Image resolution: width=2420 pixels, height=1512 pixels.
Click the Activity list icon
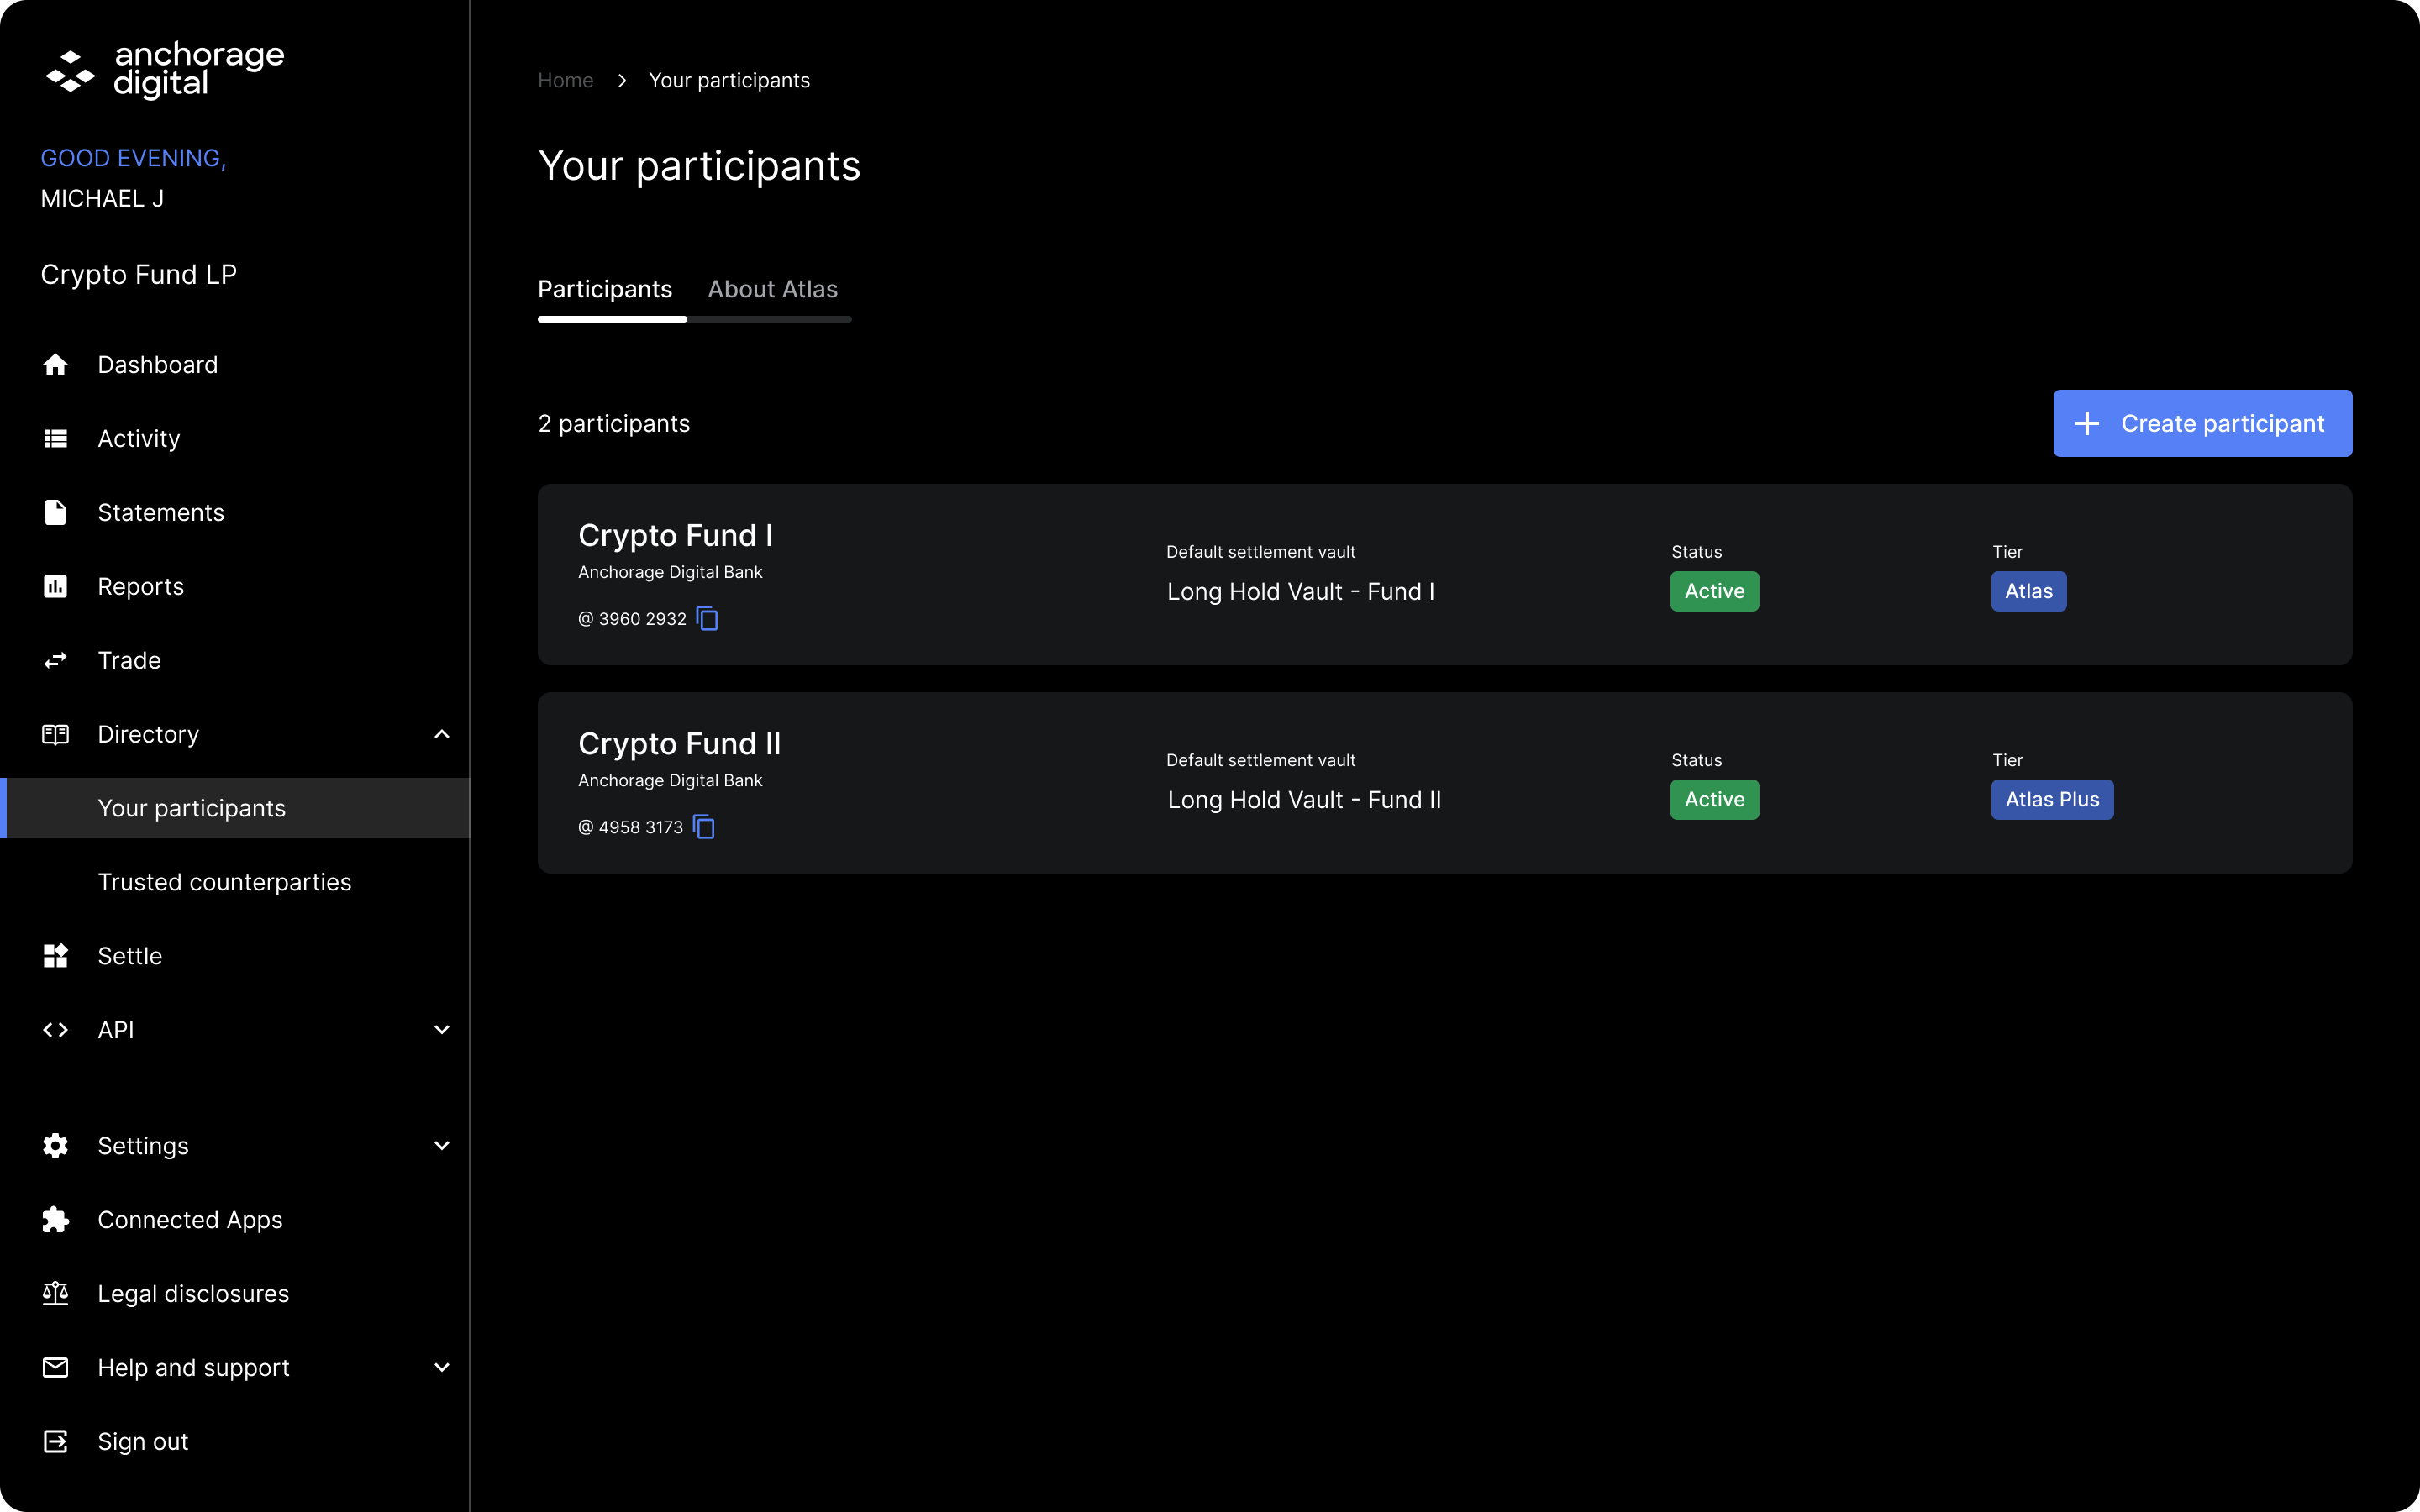point(56,439)
